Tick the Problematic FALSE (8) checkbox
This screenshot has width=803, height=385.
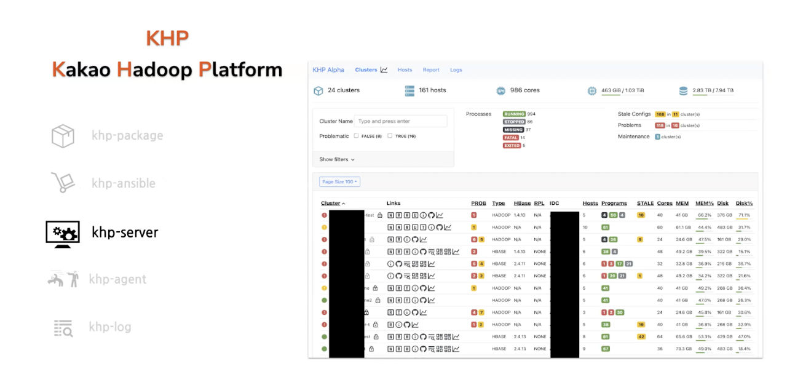(357, 136)
